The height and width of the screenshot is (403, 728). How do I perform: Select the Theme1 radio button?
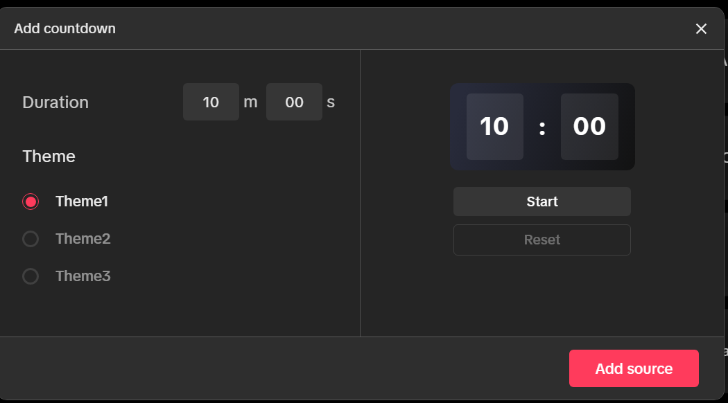coord(31,201)
